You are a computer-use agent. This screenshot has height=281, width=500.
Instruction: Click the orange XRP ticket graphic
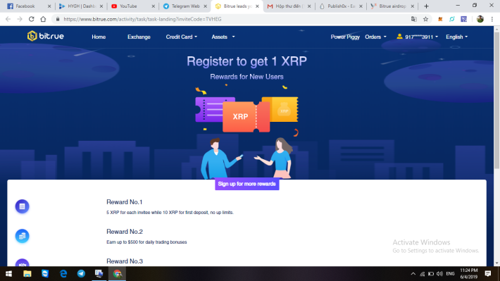[246, 116]
